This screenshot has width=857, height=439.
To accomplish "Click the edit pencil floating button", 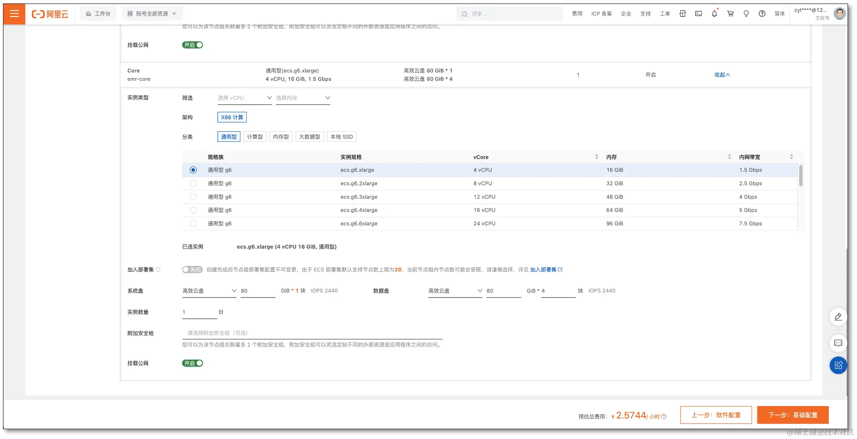I will [838, 317].
